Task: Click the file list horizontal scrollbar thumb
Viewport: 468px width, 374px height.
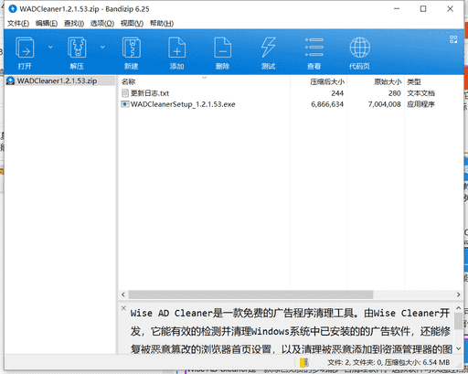Action: pos(250,294)
